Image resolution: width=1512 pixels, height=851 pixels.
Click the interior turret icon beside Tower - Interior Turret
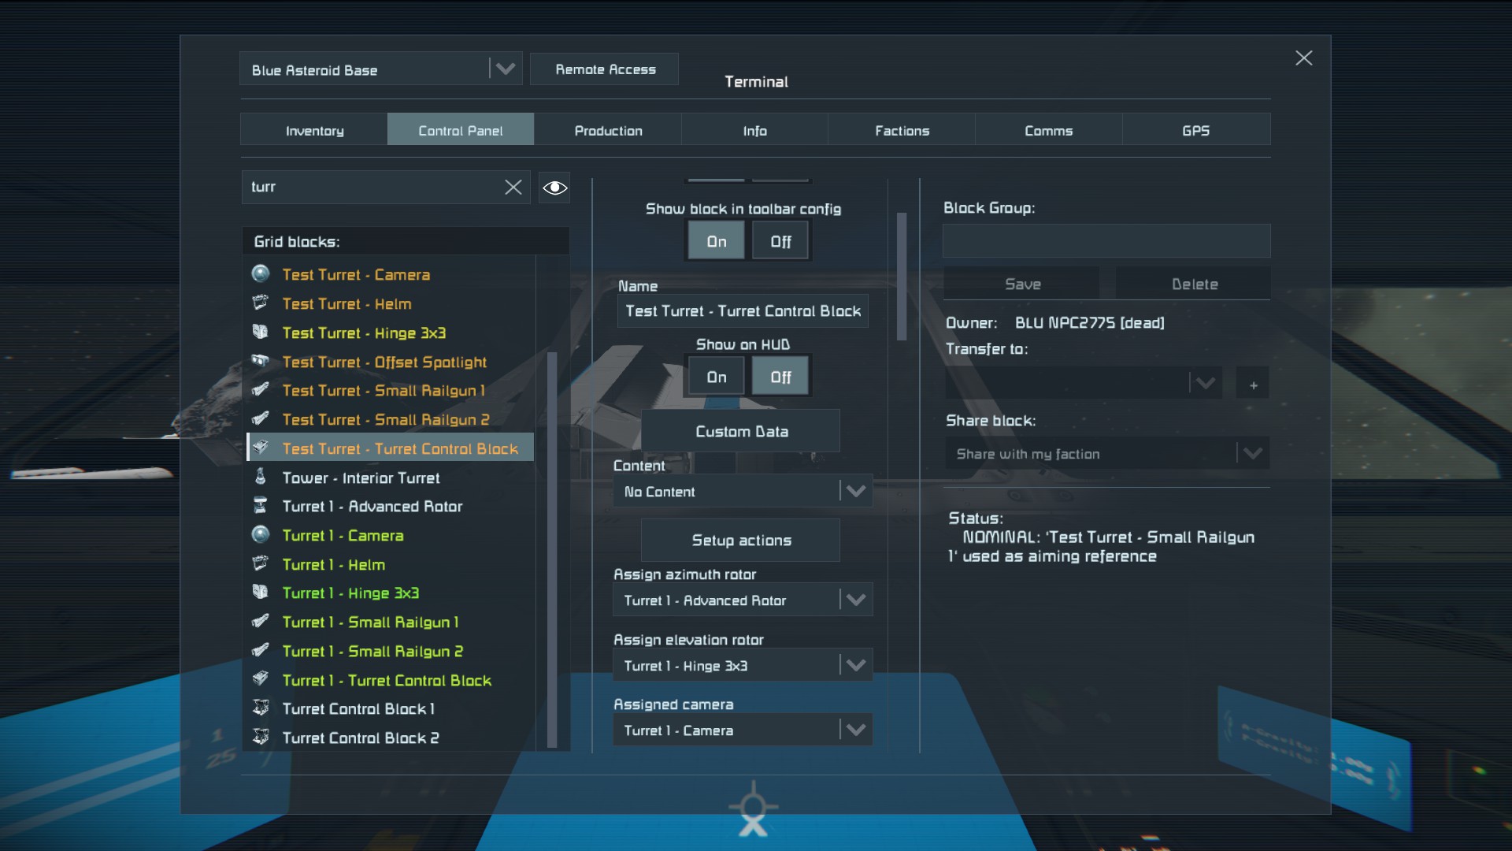[x=261, y=478]
